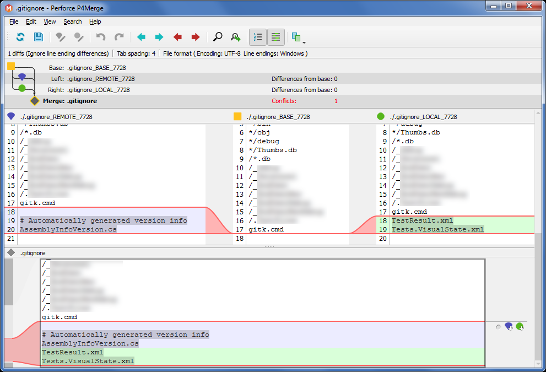Click gray diamond beside .gitignore merge pane title
The width and height of the screenshot is (546, 372).
[11, 252]
